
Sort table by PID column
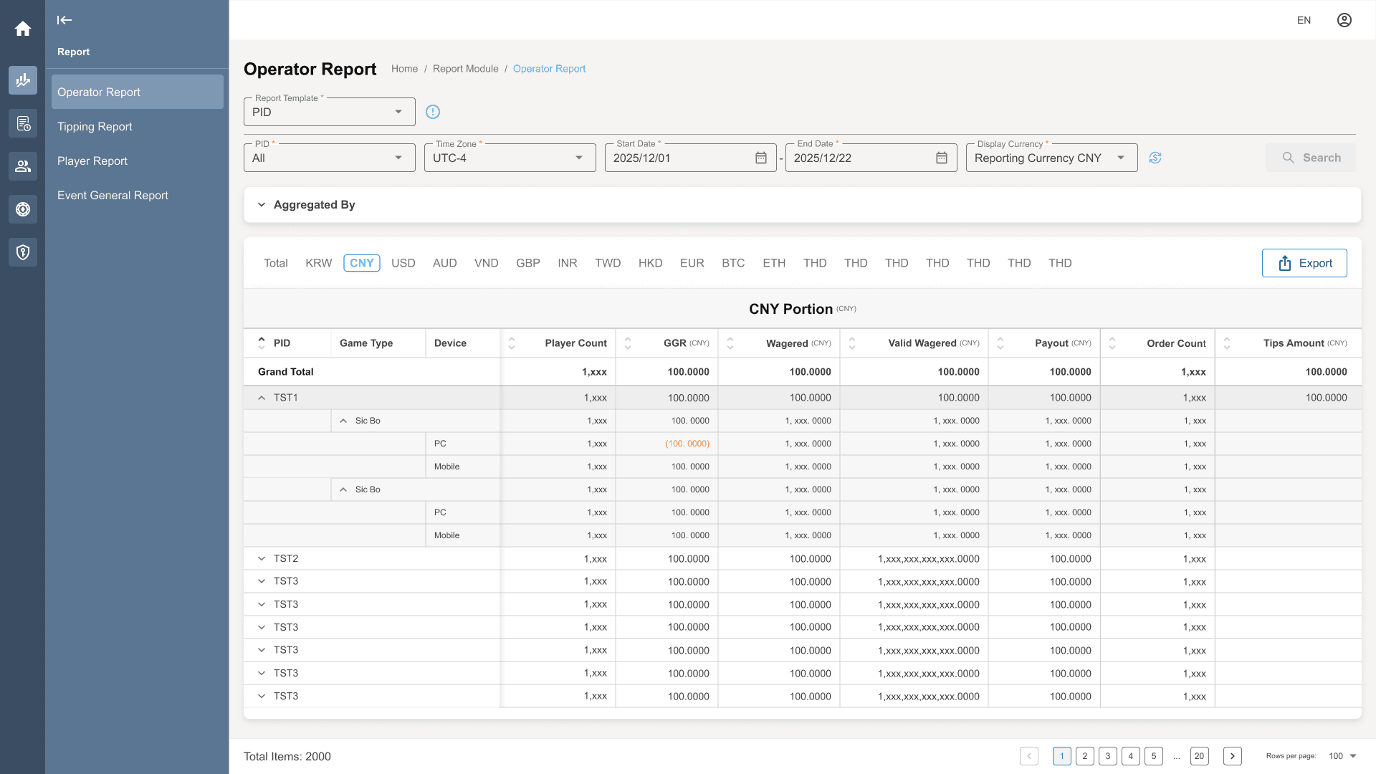[262, 343]
